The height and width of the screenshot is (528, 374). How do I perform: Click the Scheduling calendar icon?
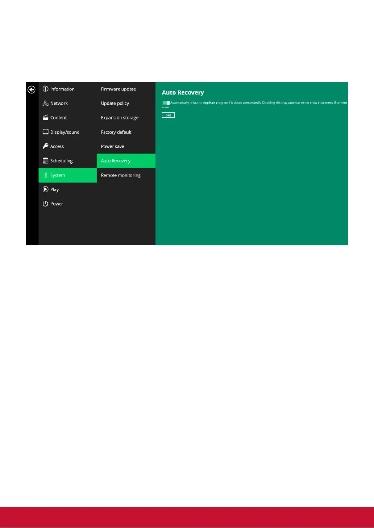pyautogui.click(x=45, y=161)
